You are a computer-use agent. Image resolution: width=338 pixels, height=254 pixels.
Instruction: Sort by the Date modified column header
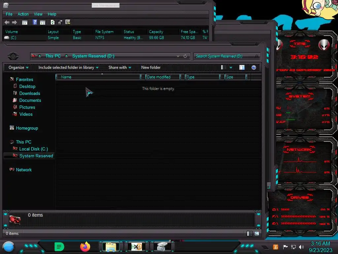point(163,77)
